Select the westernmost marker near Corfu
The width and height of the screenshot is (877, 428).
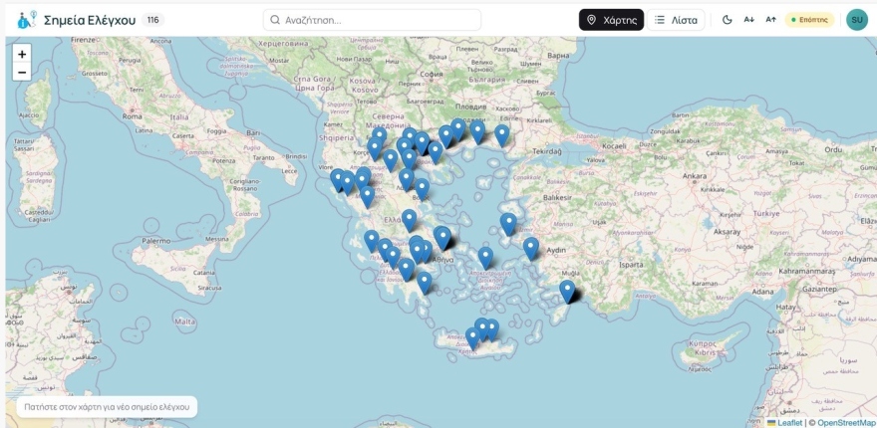337,180
